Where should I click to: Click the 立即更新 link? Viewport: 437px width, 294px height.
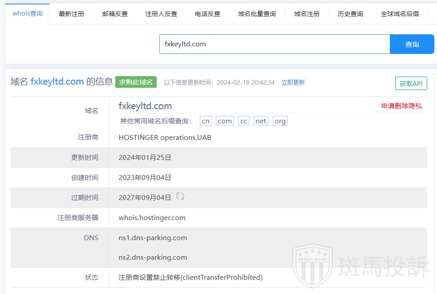[x=293, y=82]
